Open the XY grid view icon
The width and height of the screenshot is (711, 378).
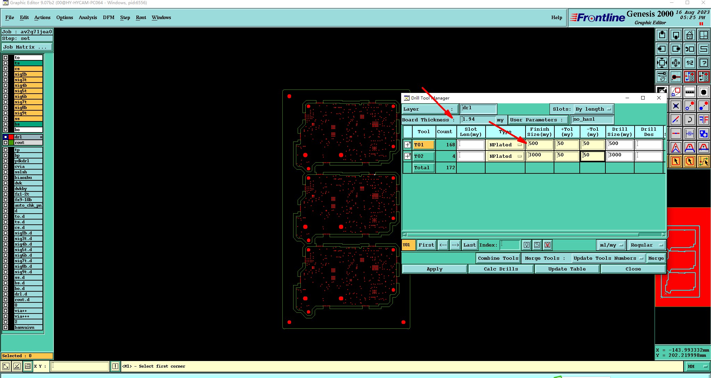703,35
